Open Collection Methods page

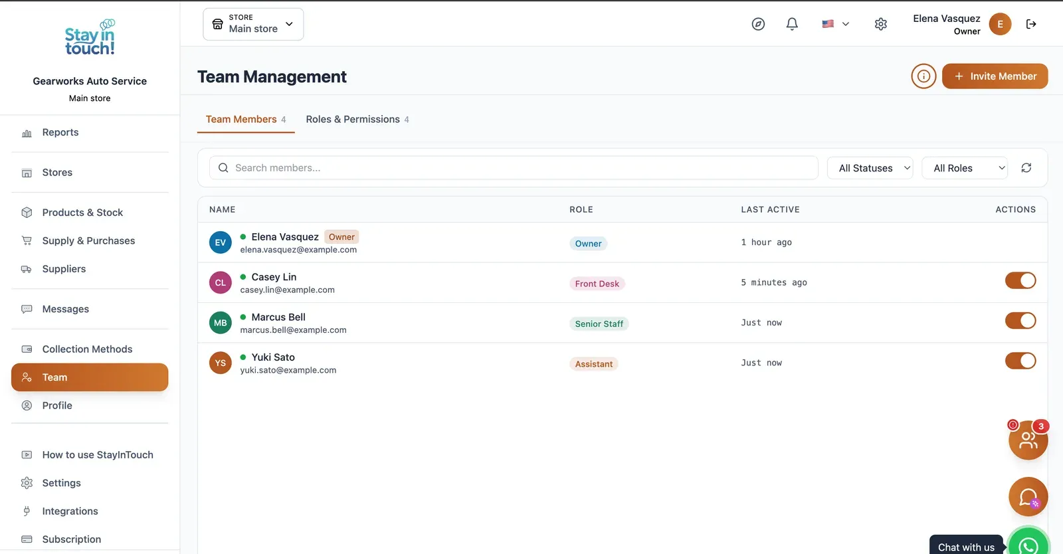tap(90, 349)
